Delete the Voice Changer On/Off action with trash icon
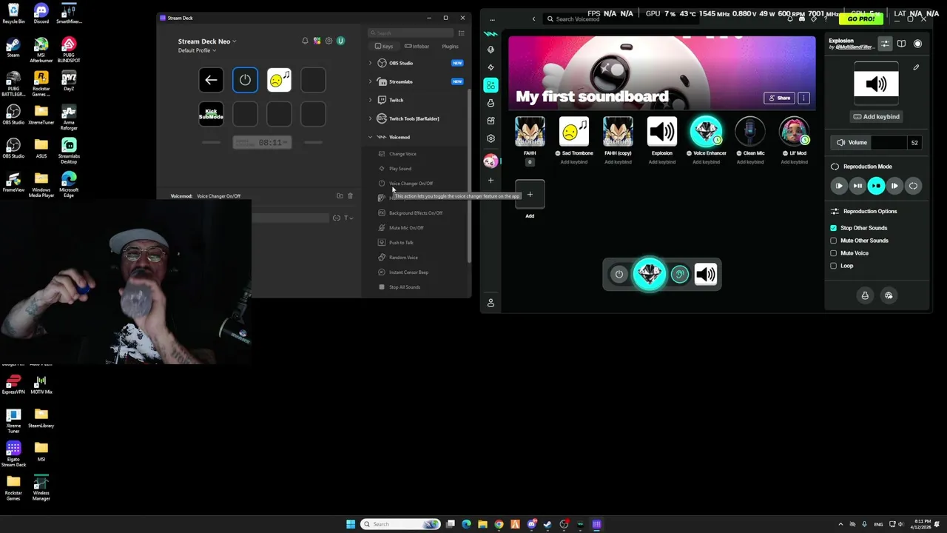The height and width of the screenshot is (533, 947). [350, 196]
